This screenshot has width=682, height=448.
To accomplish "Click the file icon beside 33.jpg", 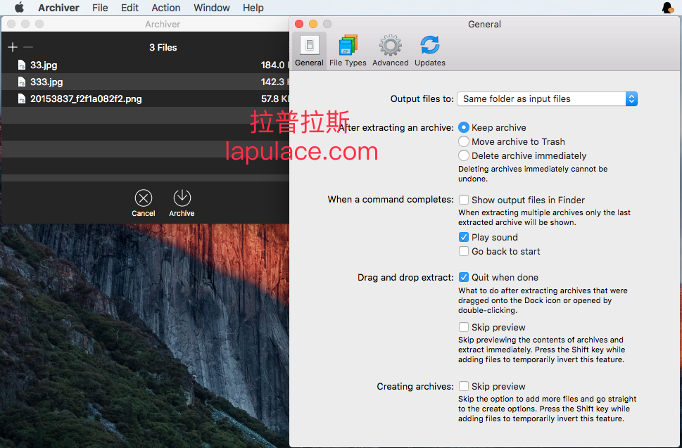I will tap(21, 65).
